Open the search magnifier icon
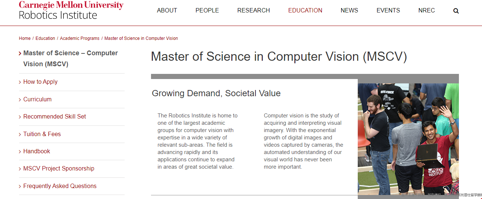 [456, 11]
